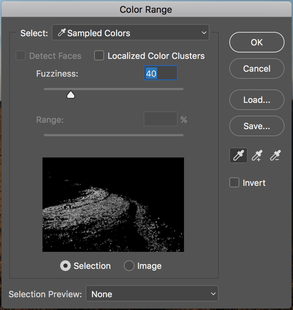293x310 pixels.
Task: Switch preview to Image radio button
Action: pos(129,266)
